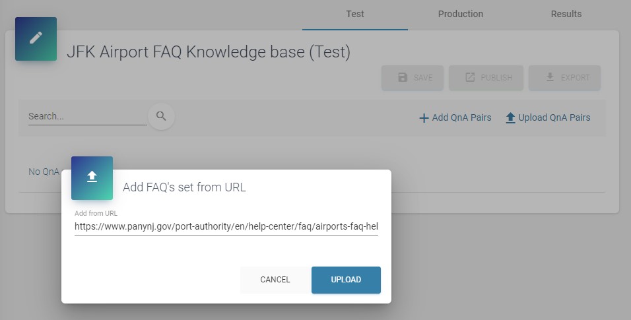Viewport: 631px width, 320px height.
Task: Click the pencil edit icon tile
Action: click(36, 38)
